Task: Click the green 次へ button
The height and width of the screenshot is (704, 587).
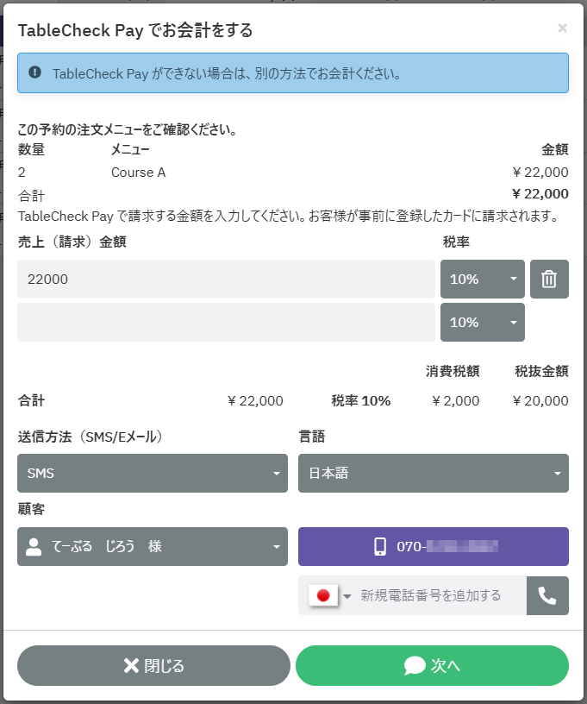Action: click(x=433, y=665)
